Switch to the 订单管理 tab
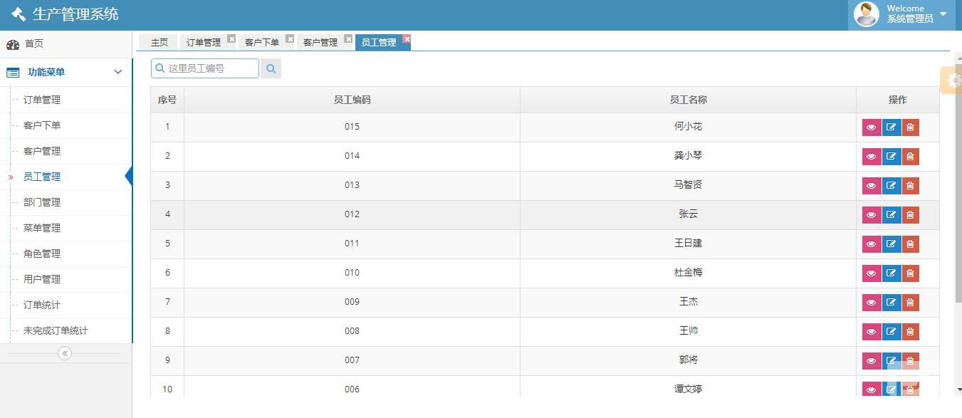The height and width of the screenshot is (418, 962). 204,43
